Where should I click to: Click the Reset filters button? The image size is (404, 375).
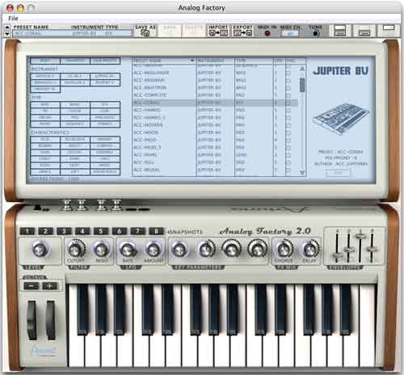(45, 61)
